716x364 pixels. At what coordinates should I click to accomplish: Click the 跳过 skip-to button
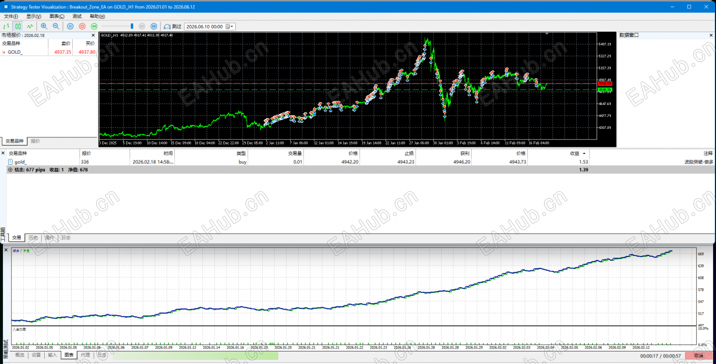(x=173, y=26)
